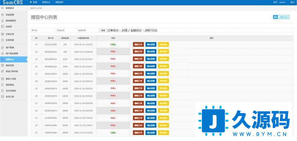Image resolution: width=297 pixels, height=141 pixels.
Task: Click blue confirm-withdrawal button for ID 34
Action: [x=151, y=51]
